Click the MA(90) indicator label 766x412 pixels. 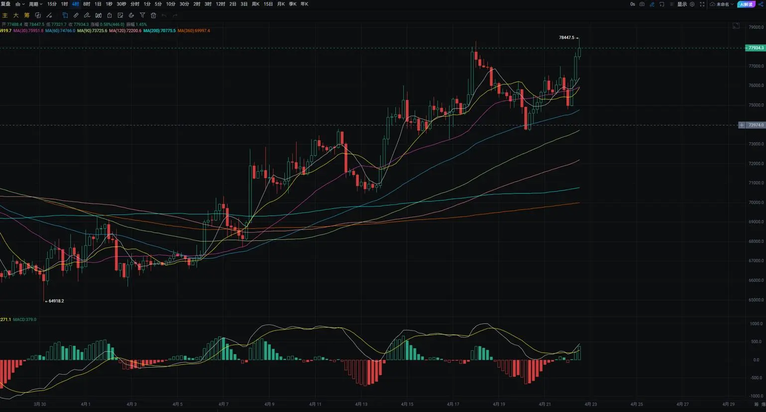coord(92,31)
